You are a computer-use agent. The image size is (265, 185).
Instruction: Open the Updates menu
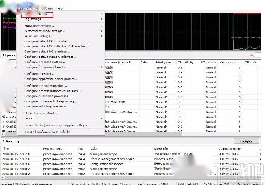[47, 8]
